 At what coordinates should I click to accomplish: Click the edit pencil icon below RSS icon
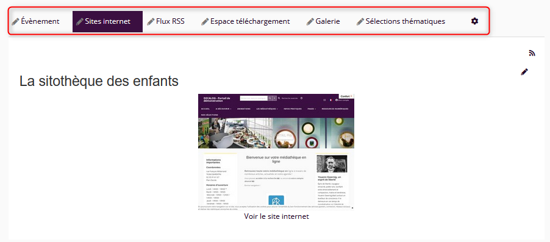pyautogui.click(x=524, y=72)
